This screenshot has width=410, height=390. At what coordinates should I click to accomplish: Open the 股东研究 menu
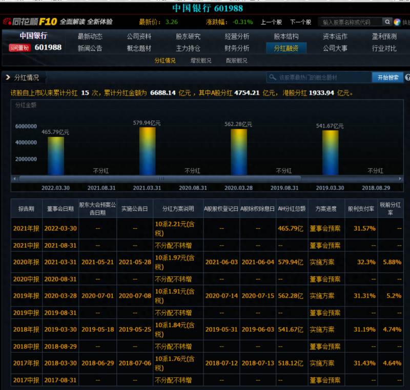coord(188,36)
